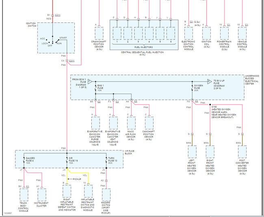The image size is (264, 217).
Task: Click the Evaporative Emission Canister Purge Solenoid label
Action: (95, 138)
